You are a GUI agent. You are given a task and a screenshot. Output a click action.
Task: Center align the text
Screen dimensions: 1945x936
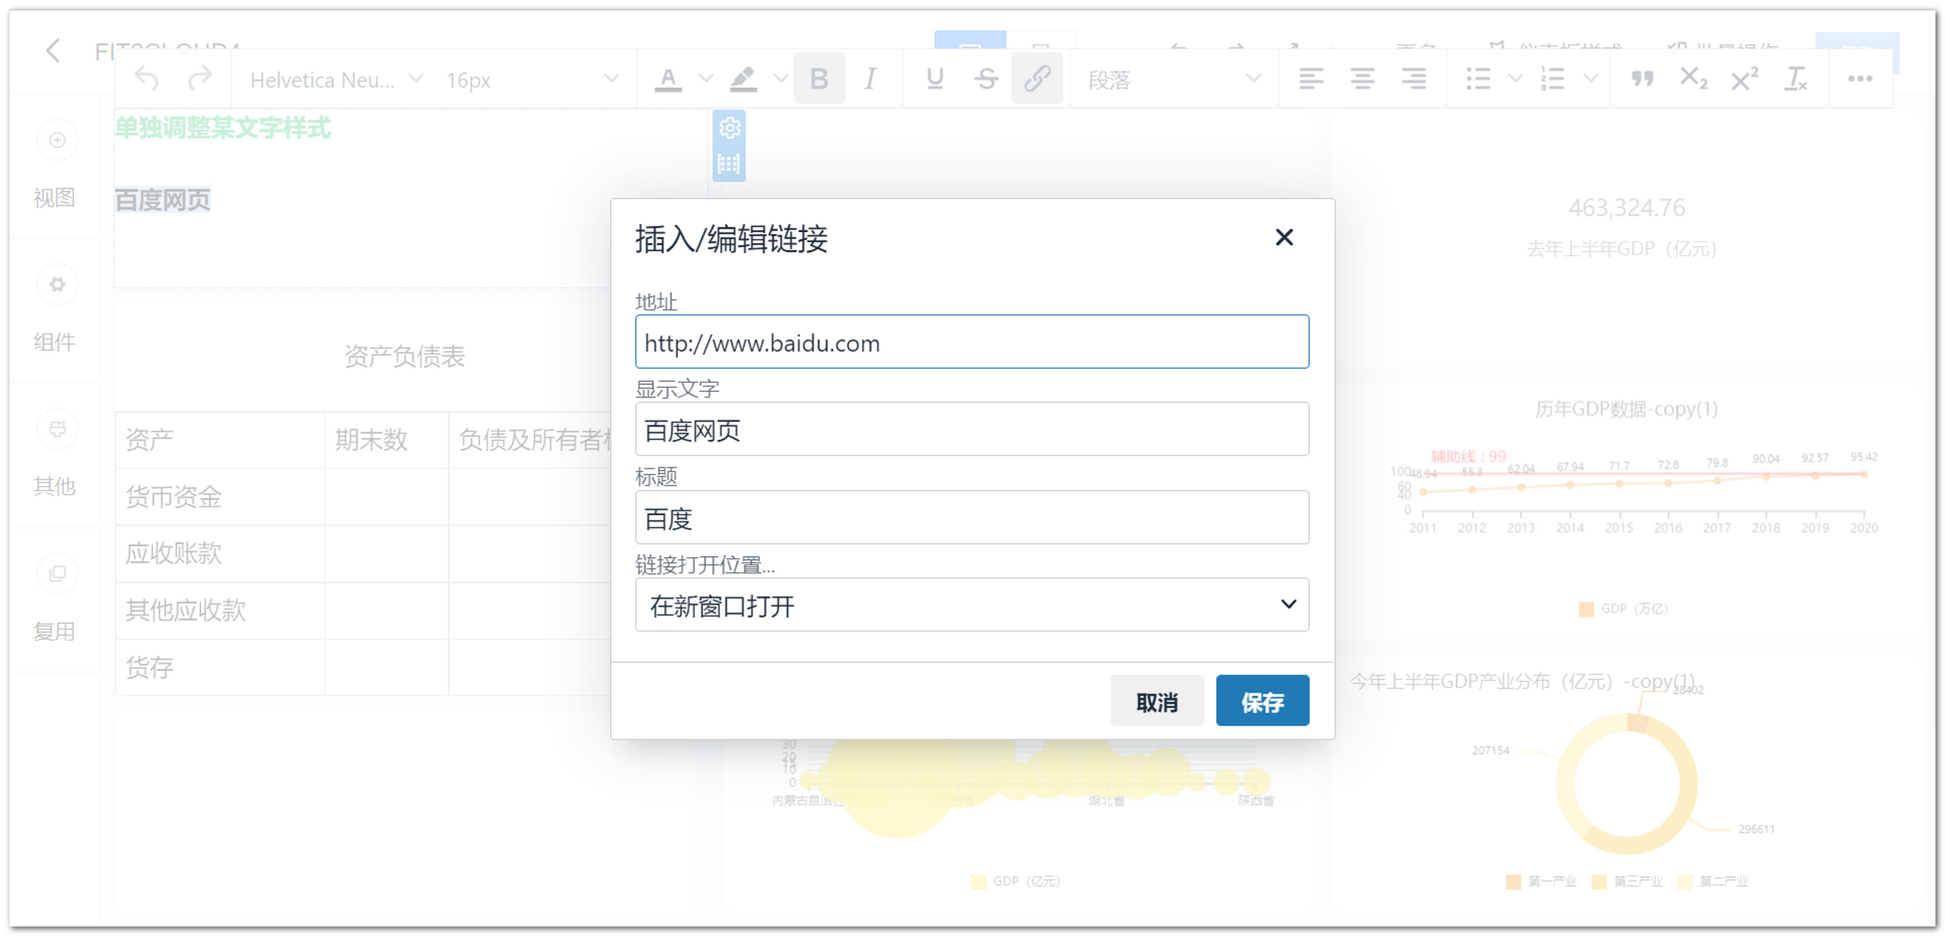click(1362, 79)
